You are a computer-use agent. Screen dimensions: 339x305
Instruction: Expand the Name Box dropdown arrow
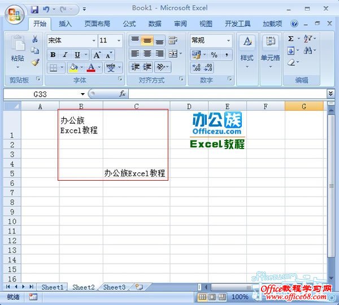click(82, 94)
